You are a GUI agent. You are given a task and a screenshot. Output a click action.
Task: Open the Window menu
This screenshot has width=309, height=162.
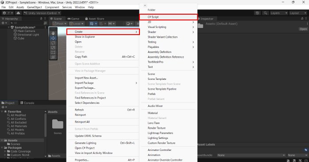click(x=80, y=7)
